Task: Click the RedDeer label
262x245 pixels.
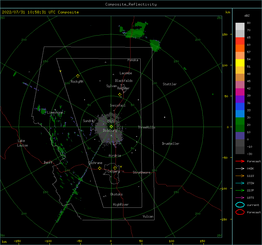Action: 123,88
